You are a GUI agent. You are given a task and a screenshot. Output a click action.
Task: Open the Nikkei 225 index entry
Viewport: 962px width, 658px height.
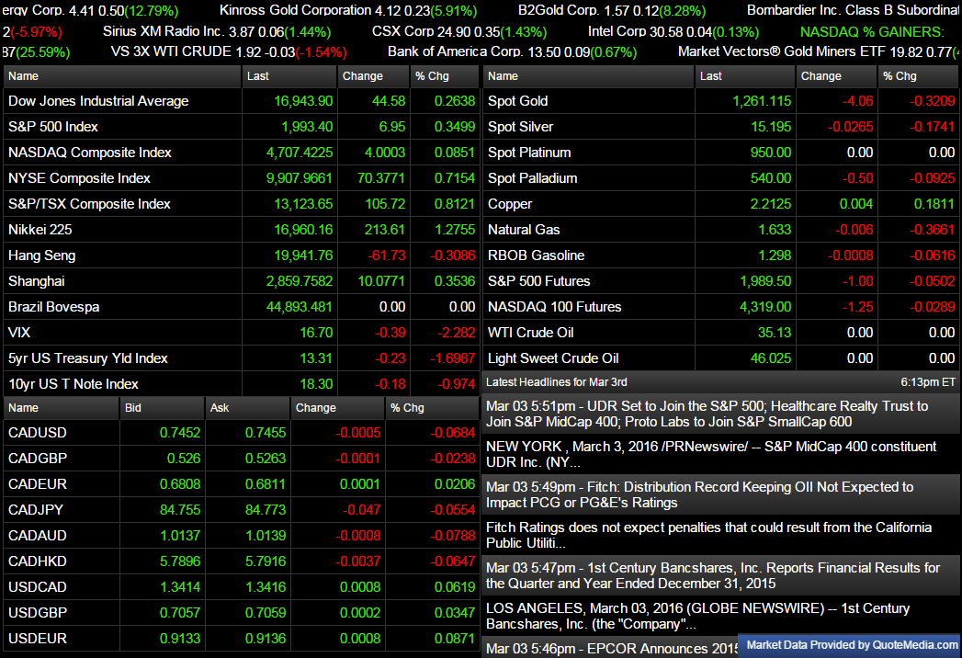point(40,230)
